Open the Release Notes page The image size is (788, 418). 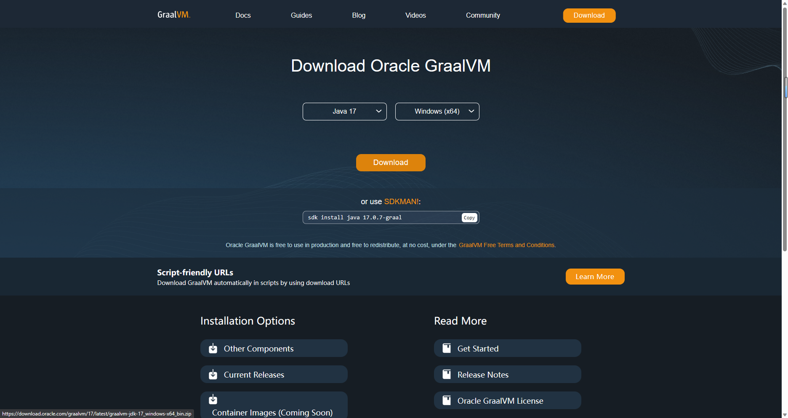click(508, 374)
